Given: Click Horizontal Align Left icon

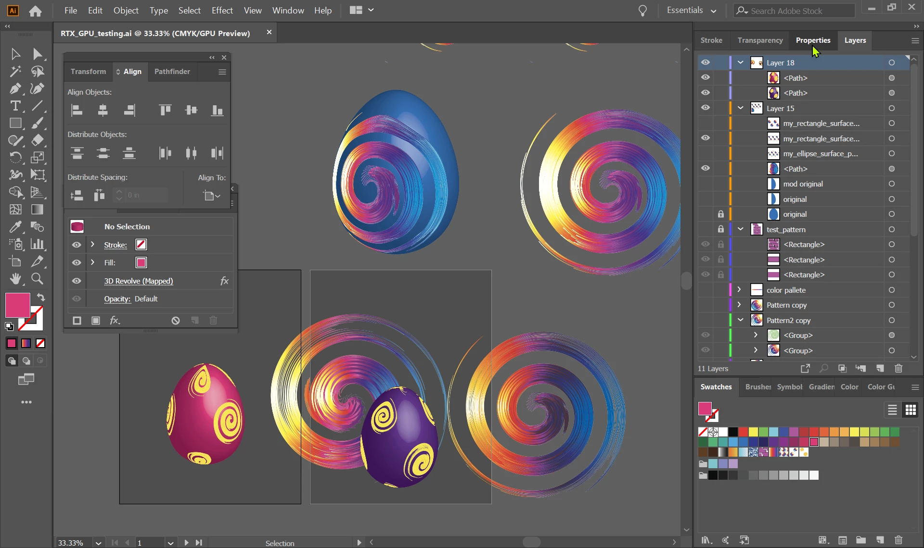Looking at the screenshot, I should pyautogui.click(x=77, y=111).
